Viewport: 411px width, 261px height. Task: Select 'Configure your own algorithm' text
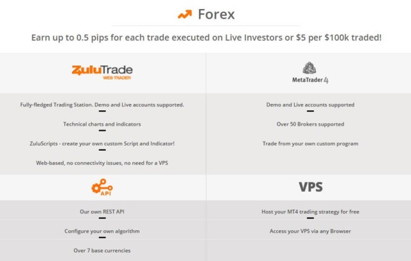(x=102, y=231)
